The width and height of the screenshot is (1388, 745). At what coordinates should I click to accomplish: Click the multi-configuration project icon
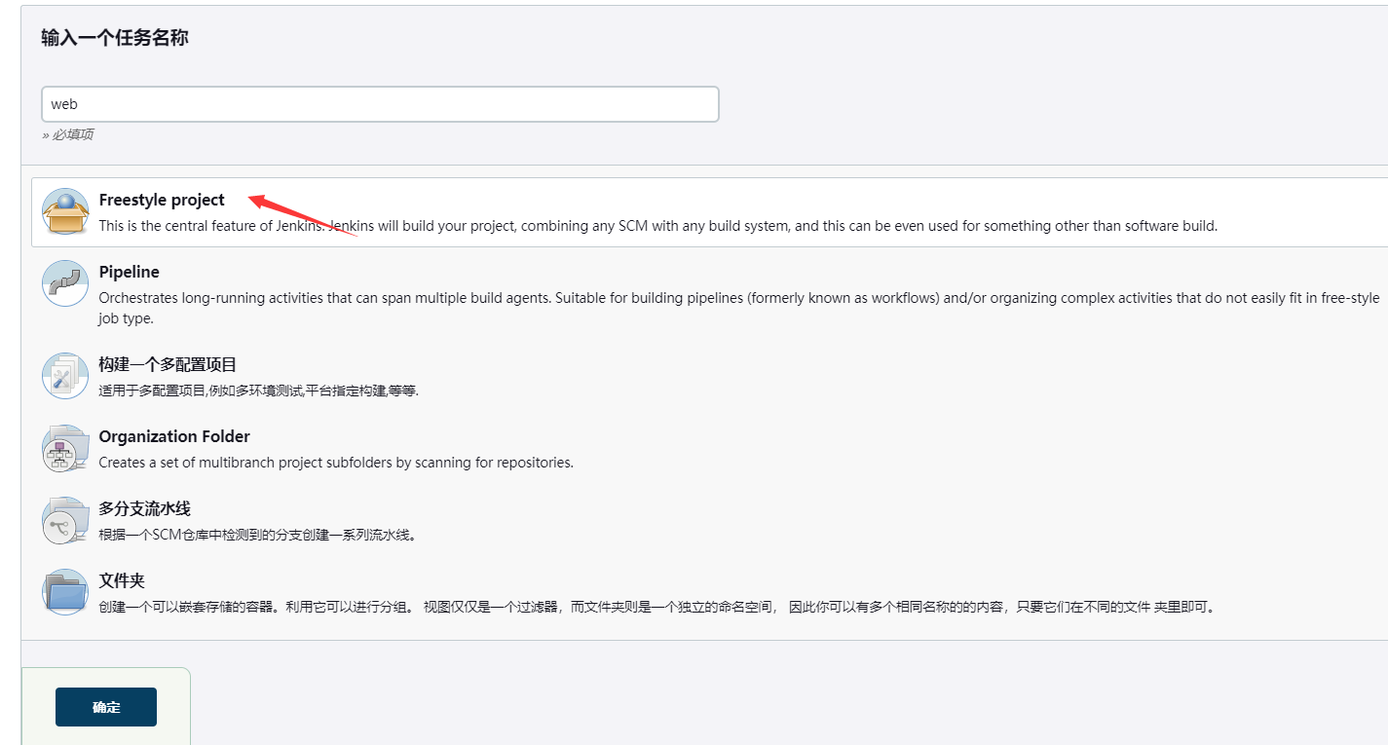(65, 376)
